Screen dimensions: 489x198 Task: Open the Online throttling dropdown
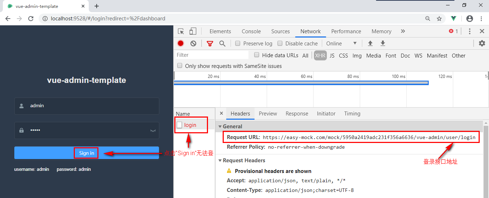[342, 43]
